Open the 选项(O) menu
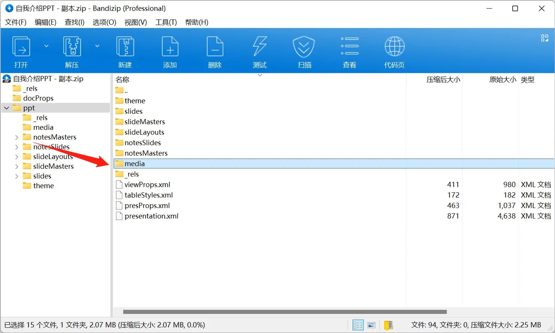The image size is (555, 333). click(x=104, y=22)
